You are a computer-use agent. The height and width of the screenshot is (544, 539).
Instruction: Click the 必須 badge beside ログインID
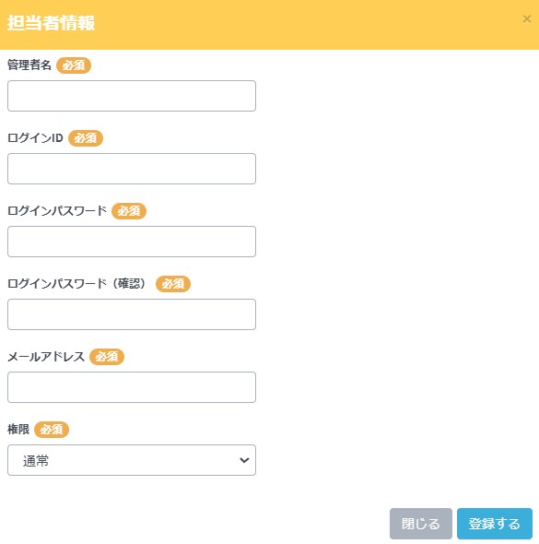86,138
